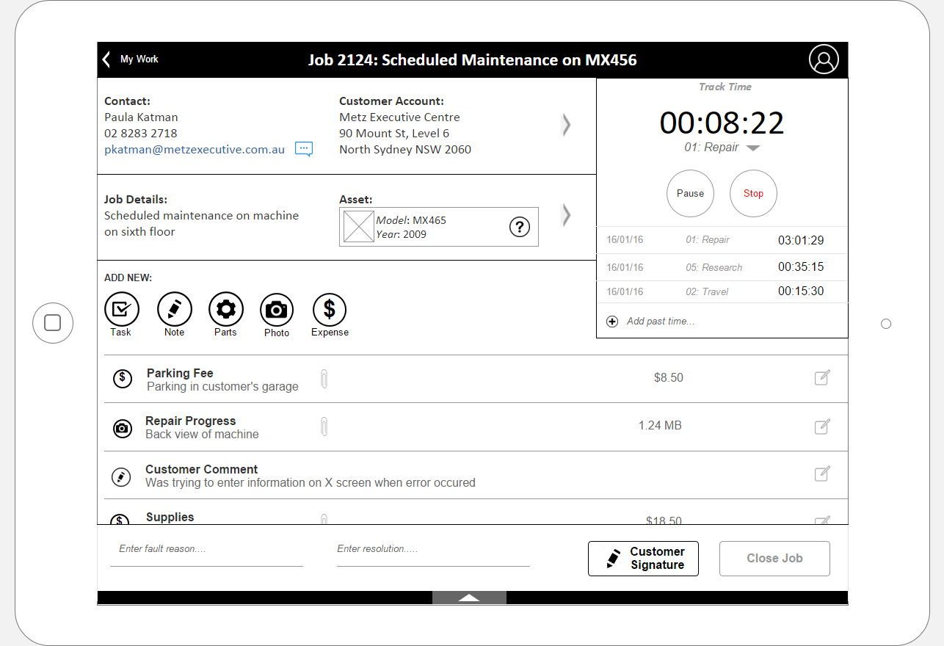944x646 pixels.
Task: Click the asset help question mark
Action: 519,227
